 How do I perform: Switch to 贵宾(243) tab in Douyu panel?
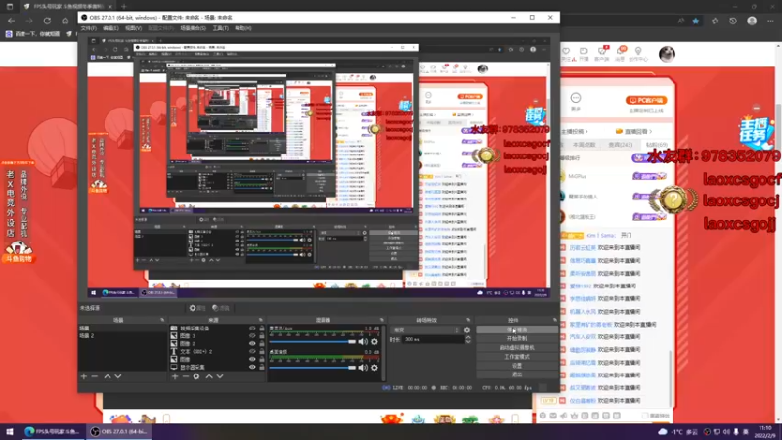tap(621, 145)
